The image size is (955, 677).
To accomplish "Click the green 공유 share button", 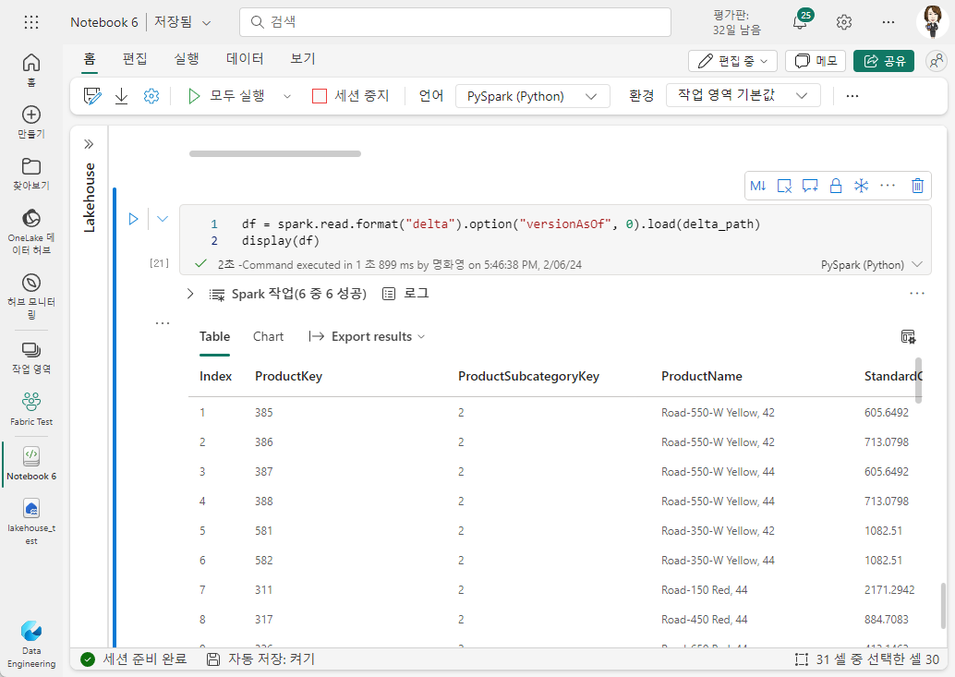I will (884, 61).
